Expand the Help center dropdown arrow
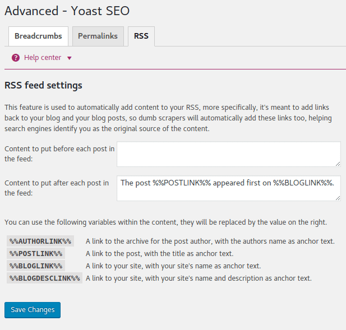This screenshot has height=330, width=346. point(70,58)
